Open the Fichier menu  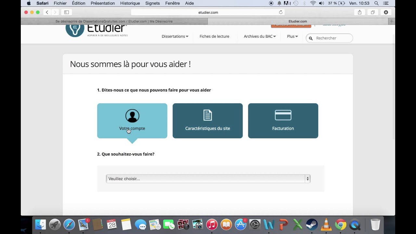tap(60, 3)
